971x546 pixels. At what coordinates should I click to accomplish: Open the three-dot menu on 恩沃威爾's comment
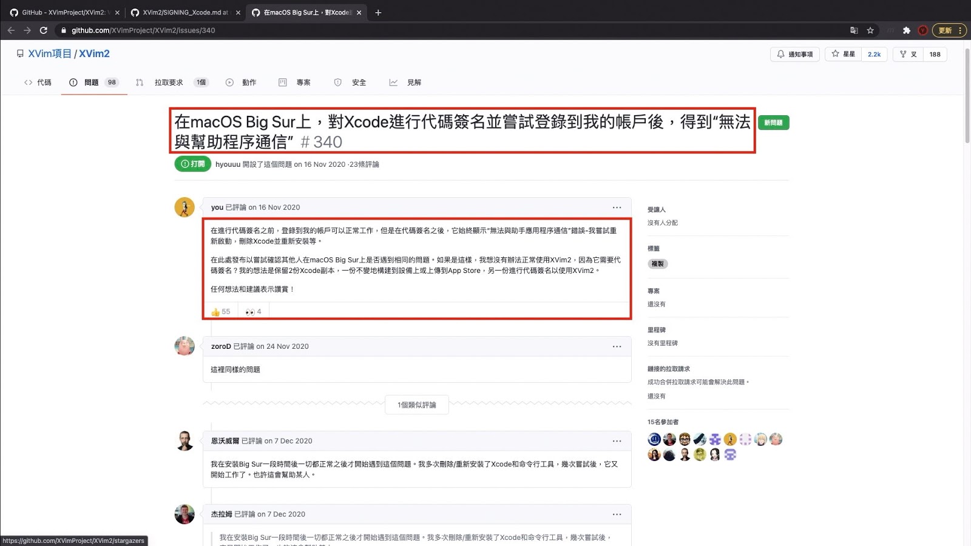click(617, 441)
